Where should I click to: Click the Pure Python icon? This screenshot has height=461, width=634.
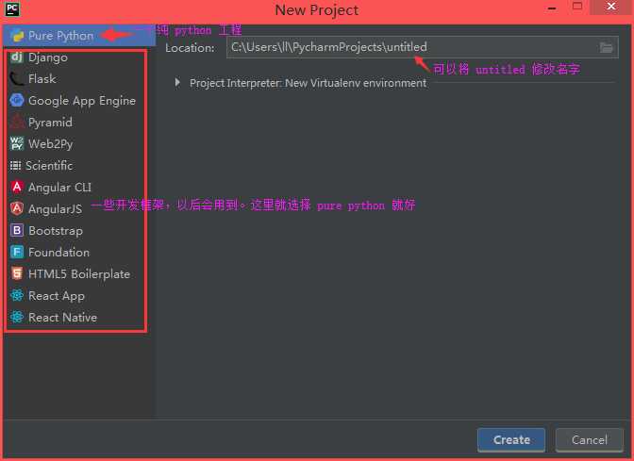click(x=17, y=36)
